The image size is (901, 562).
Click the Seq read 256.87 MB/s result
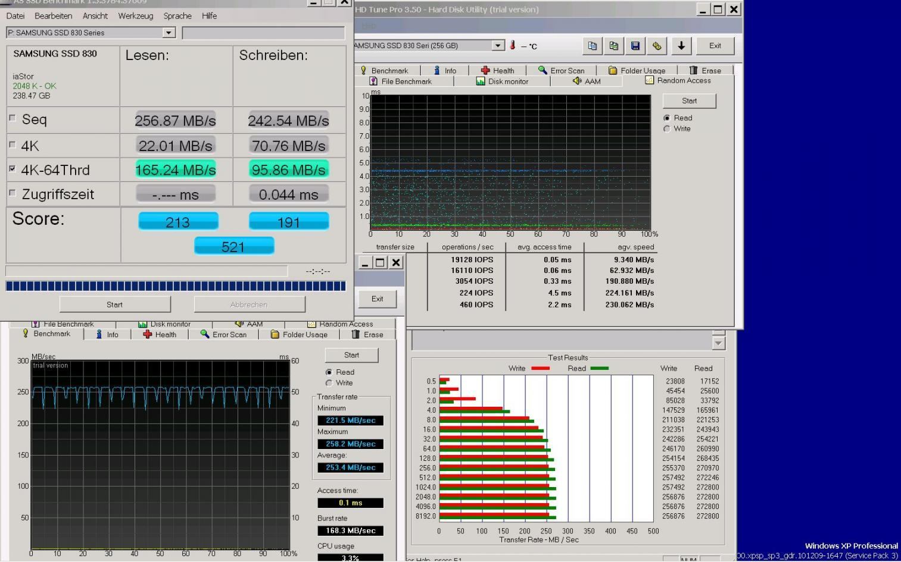point(176,120)
